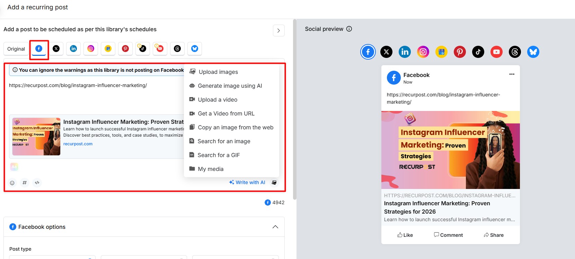Choose Search for a GIF

click(x=231, y=155)
